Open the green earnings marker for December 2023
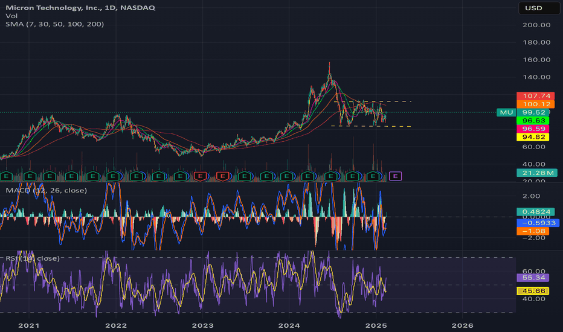 pyautogui.click(x=286, y=176)
